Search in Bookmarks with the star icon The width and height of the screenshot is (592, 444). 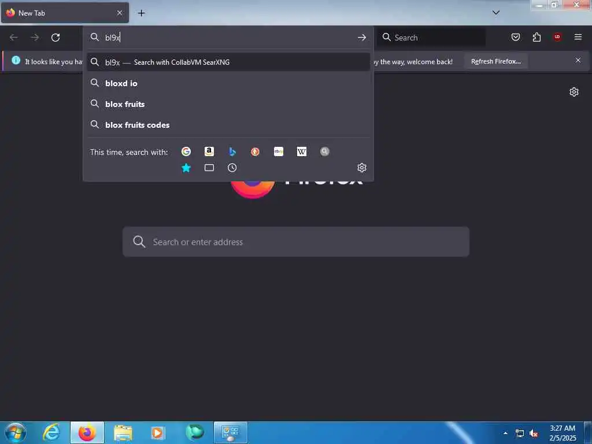[x=186, y=168]
